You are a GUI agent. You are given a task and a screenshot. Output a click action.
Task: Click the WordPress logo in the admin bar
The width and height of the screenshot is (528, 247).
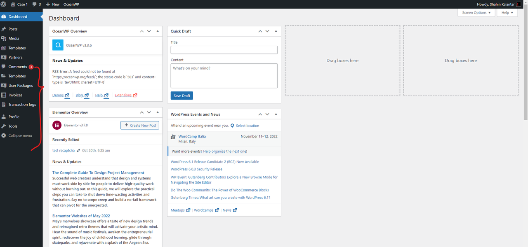coord(3,4)
